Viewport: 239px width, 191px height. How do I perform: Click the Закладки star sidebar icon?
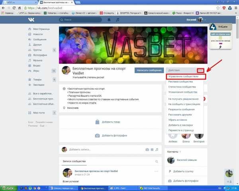click(30, 85)
